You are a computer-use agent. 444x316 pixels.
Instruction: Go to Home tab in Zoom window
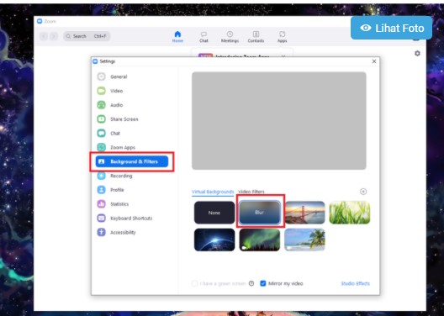(177, 37)
